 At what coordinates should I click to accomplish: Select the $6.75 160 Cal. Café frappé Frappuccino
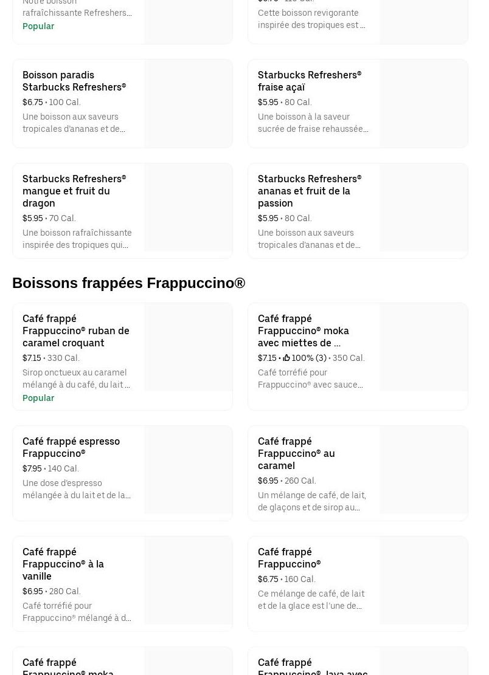(289, 558)
